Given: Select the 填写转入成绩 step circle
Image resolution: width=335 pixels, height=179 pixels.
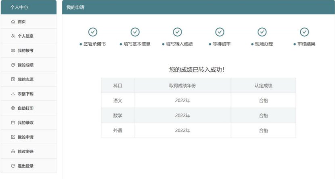Looking at the screenshot, I should click(178, 32).
